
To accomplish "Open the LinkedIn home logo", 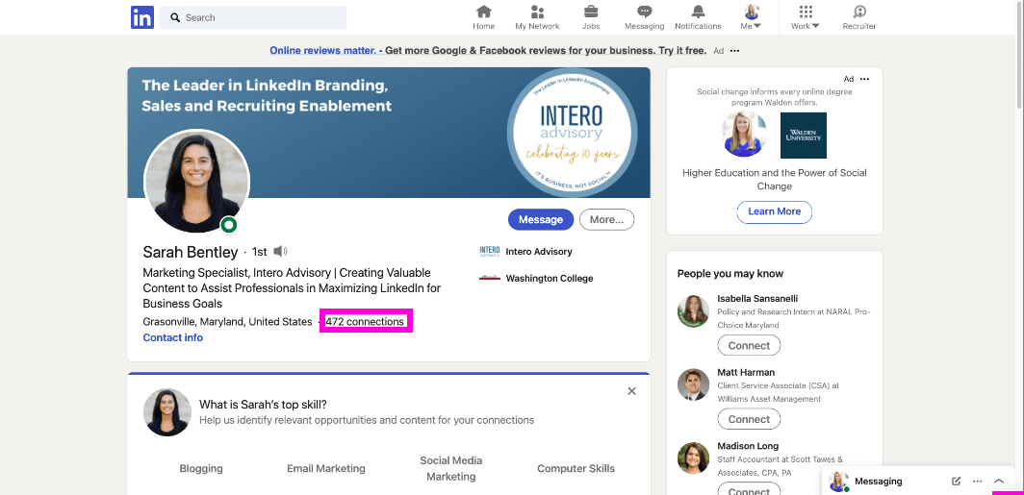I will [x=142, y=17].
